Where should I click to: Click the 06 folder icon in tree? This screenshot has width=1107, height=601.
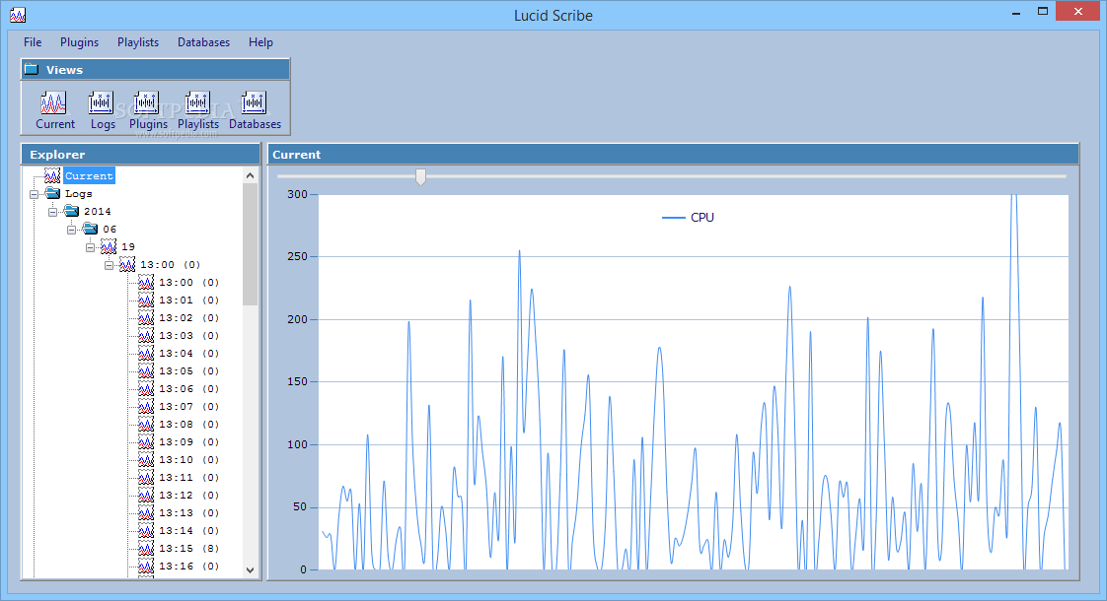[91, 229]
